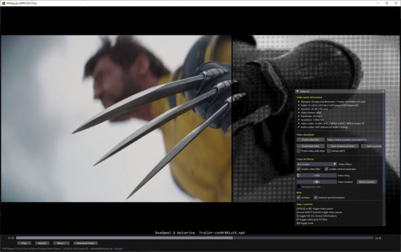Open the Donate link in status bar
This screenshot has width=401, height=252.
point(118,248)
